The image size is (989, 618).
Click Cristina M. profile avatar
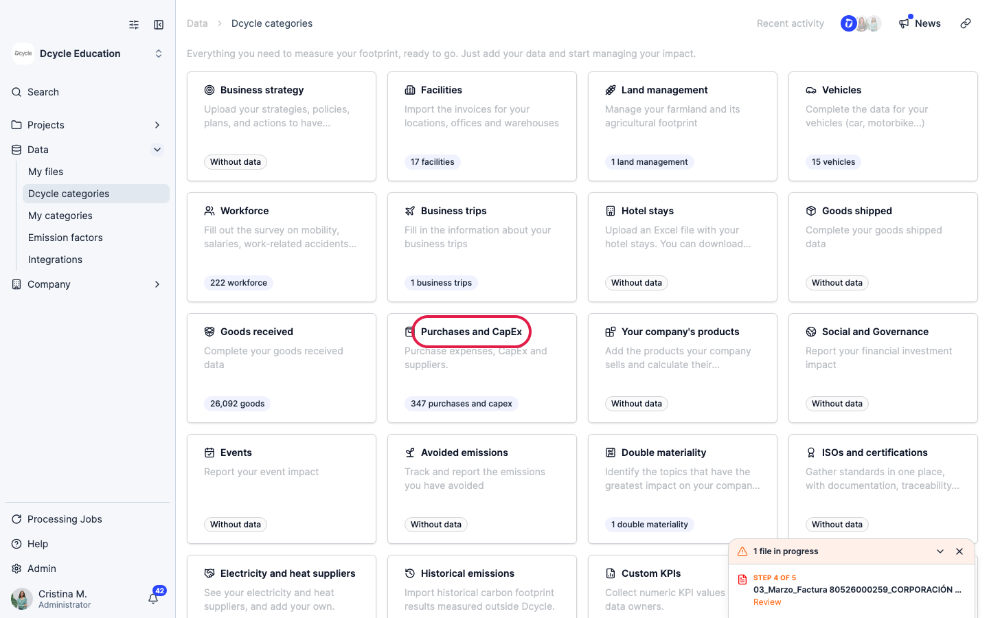(x=22, y=599)
